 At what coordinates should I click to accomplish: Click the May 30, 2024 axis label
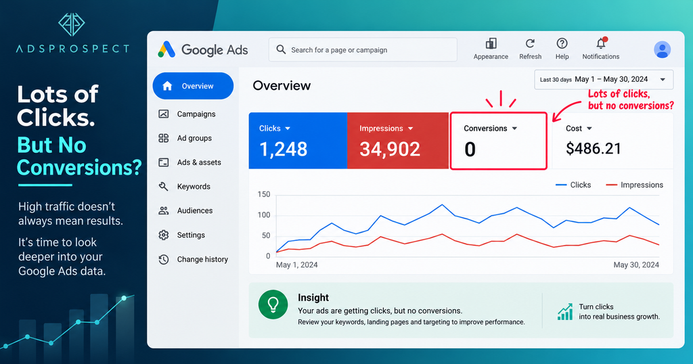pos(636,265)
